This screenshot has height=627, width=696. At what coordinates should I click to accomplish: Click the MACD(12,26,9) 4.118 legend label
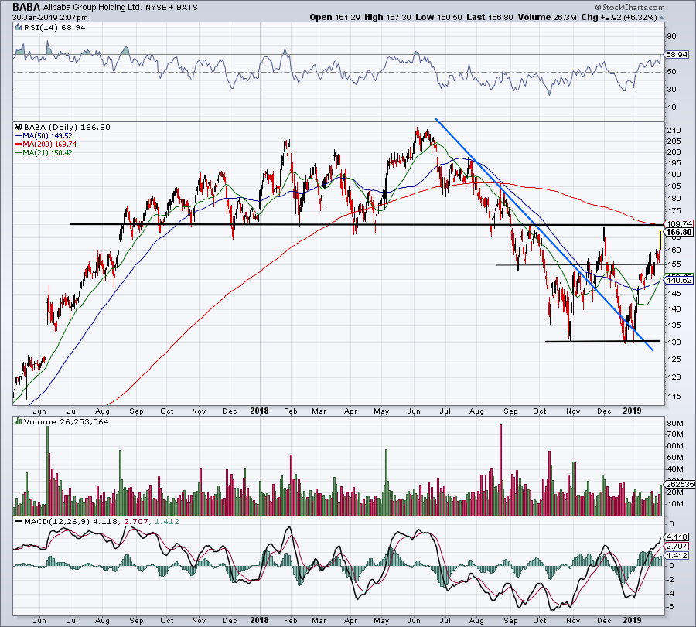(x=70, y=521)
